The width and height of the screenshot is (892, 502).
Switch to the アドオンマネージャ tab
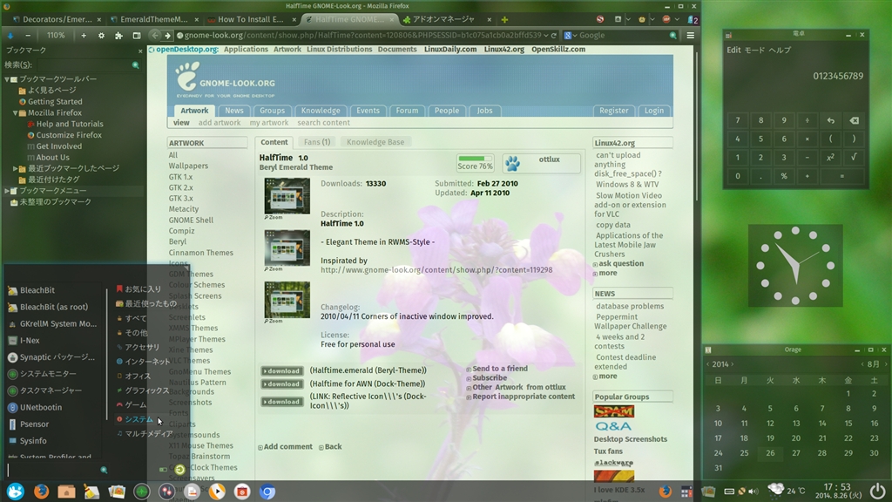click(447, 19)
